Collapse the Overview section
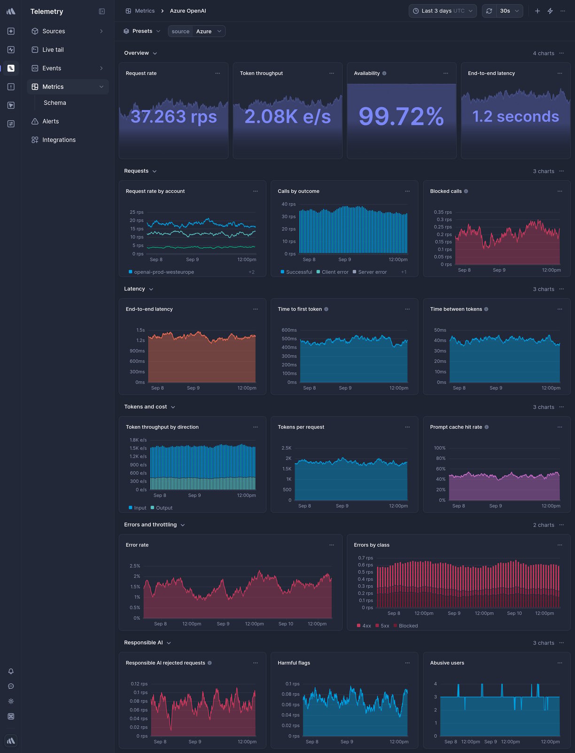The width and height of the screenshot is (575, 753). [x=140, y=53]
